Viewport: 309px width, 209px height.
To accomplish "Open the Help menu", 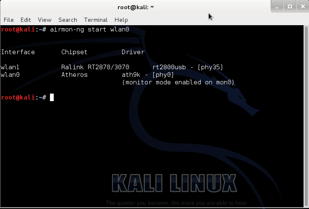I will pos(121,20).
